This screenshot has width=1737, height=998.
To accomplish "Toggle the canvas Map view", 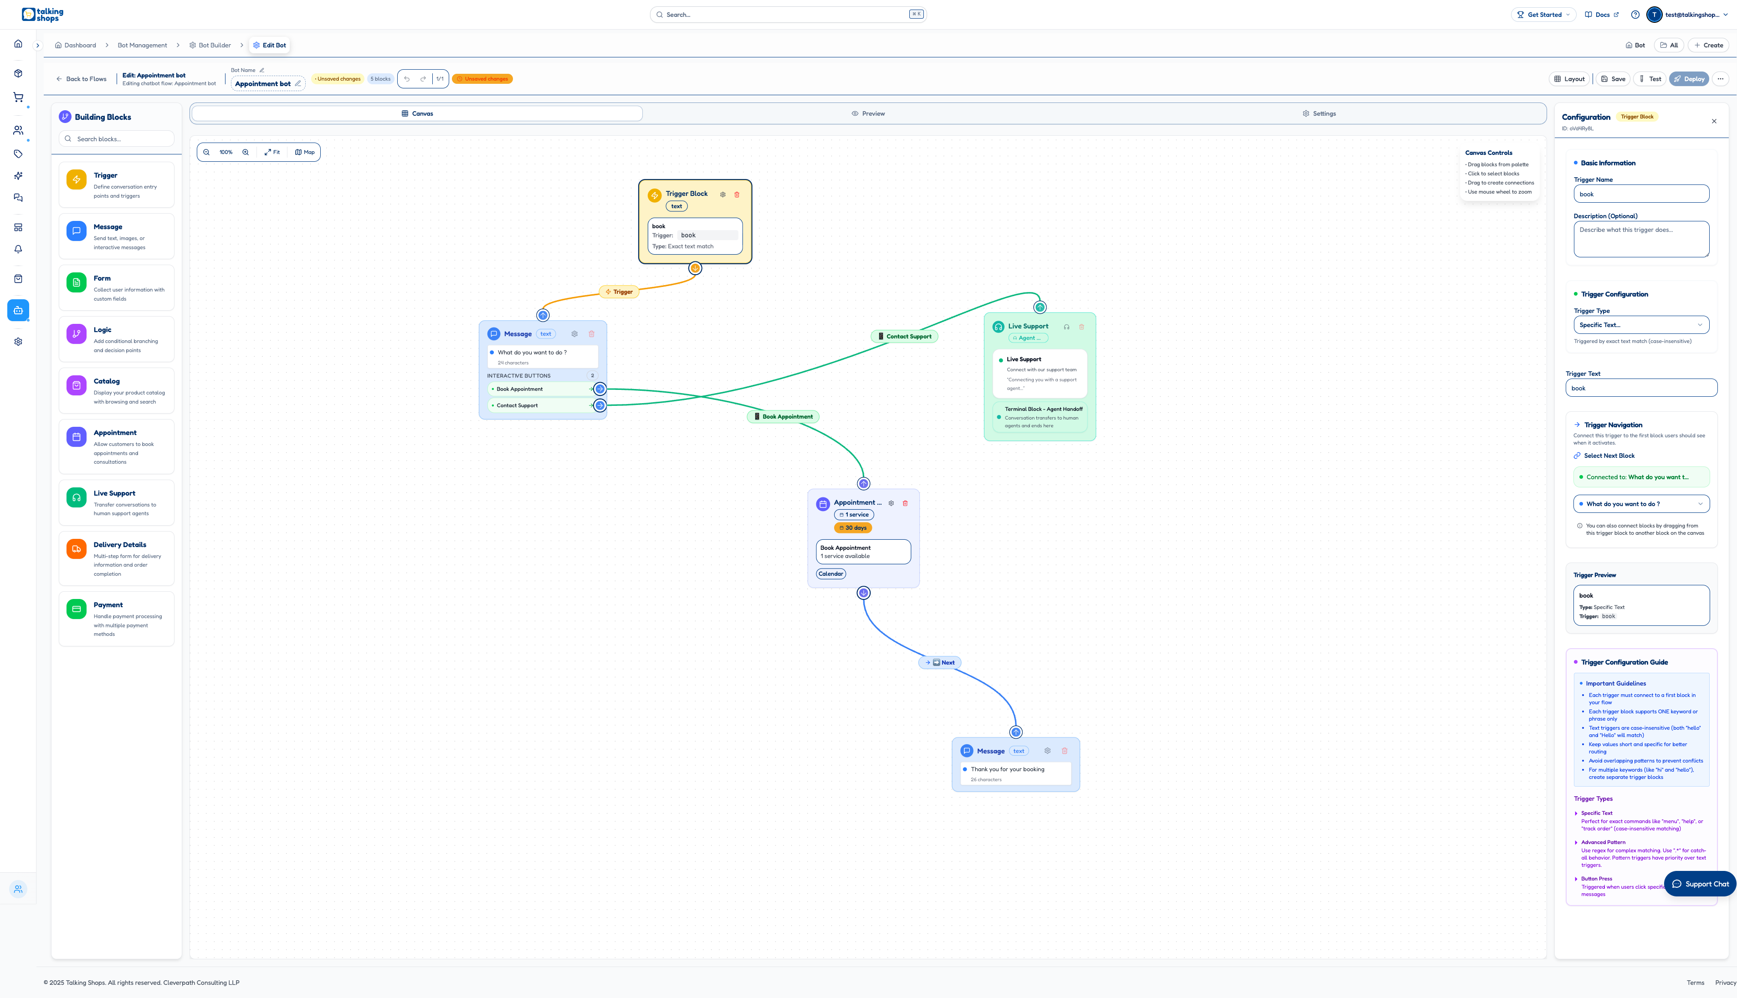I will (x=305, y=152).
